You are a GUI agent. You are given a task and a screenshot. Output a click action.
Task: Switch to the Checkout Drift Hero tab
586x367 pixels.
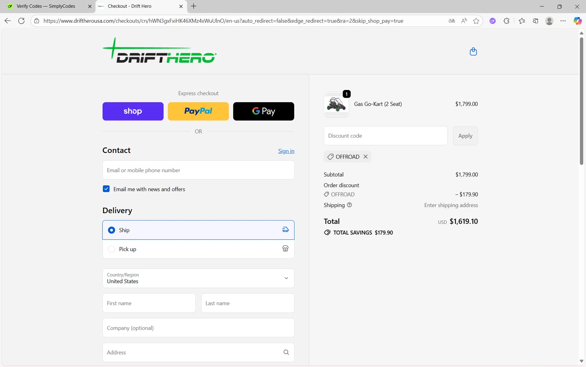click(x=141, y=6)
